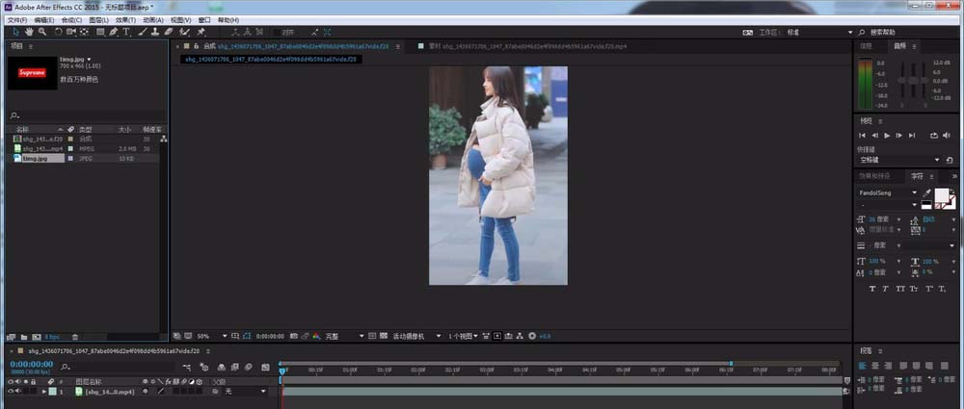Open the parent 无 dropdown for layer 1

(245, 391)
